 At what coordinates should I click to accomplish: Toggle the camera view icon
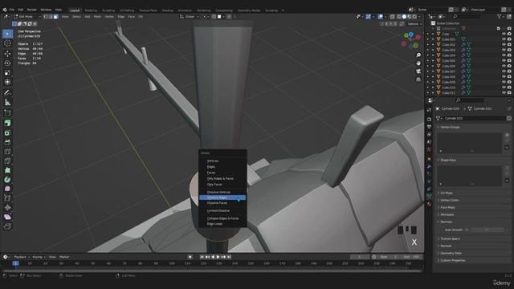(x=418, y=71)
